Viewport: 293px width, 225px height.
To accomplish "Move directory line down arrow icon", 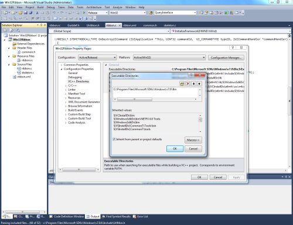I will click(x=193, y=84).
